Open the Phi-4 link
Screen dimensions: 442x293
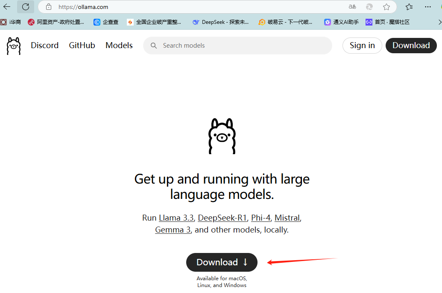261,218
